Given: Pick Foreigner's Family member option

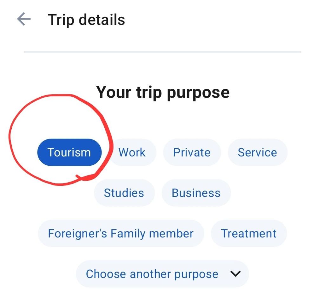Looking at the screenshot, I should click(121, 234).
